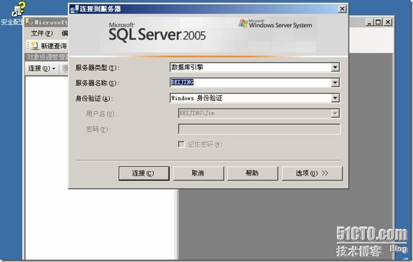Open the Connect (连接) dropdown in Object Explorer
This screenshot has height=262, width=413.
42,69
